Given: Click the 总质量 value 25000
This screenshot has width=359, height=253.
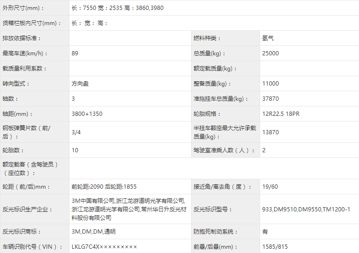Looking at the screenshot, I should (270, 53).
